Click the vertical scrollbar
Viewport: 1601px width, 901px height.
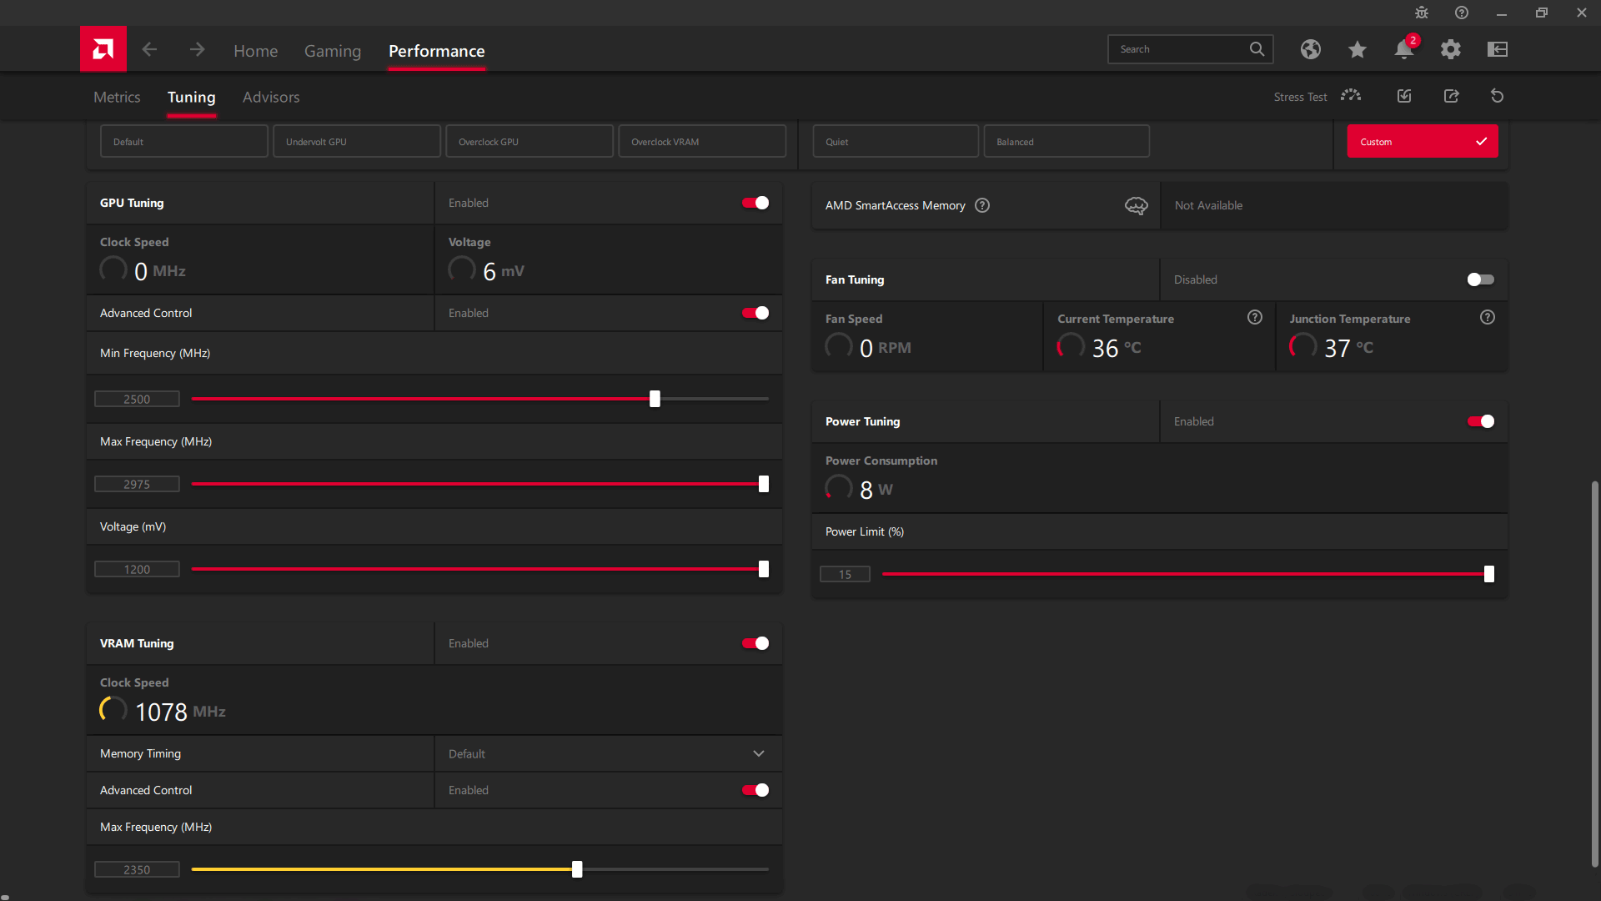click(1594, 674)
